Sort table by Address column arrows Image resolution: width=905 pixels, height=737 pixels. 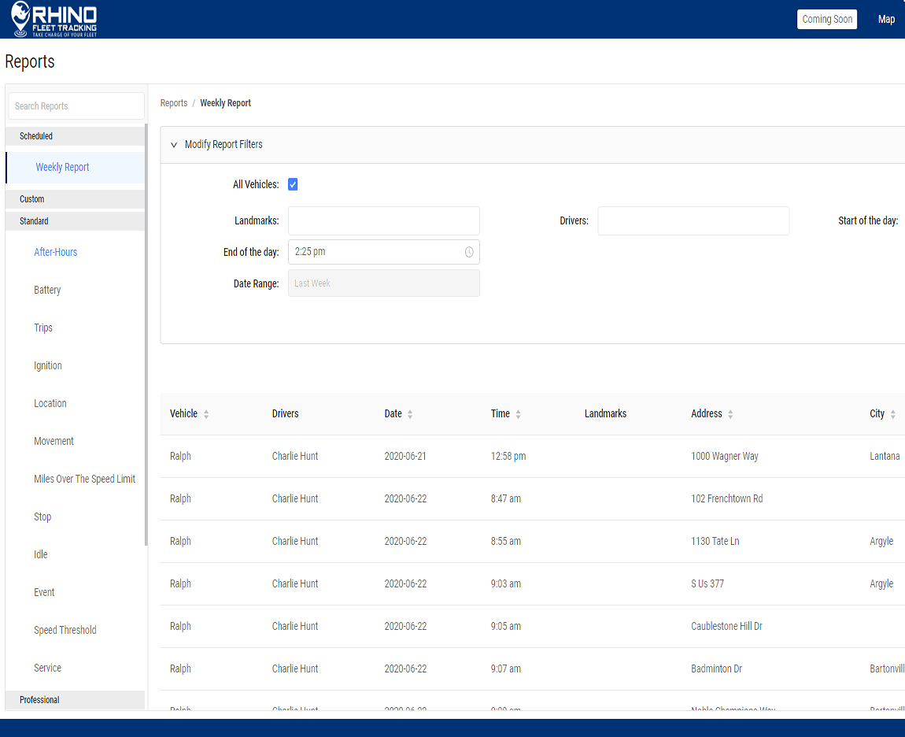[730, 414]
